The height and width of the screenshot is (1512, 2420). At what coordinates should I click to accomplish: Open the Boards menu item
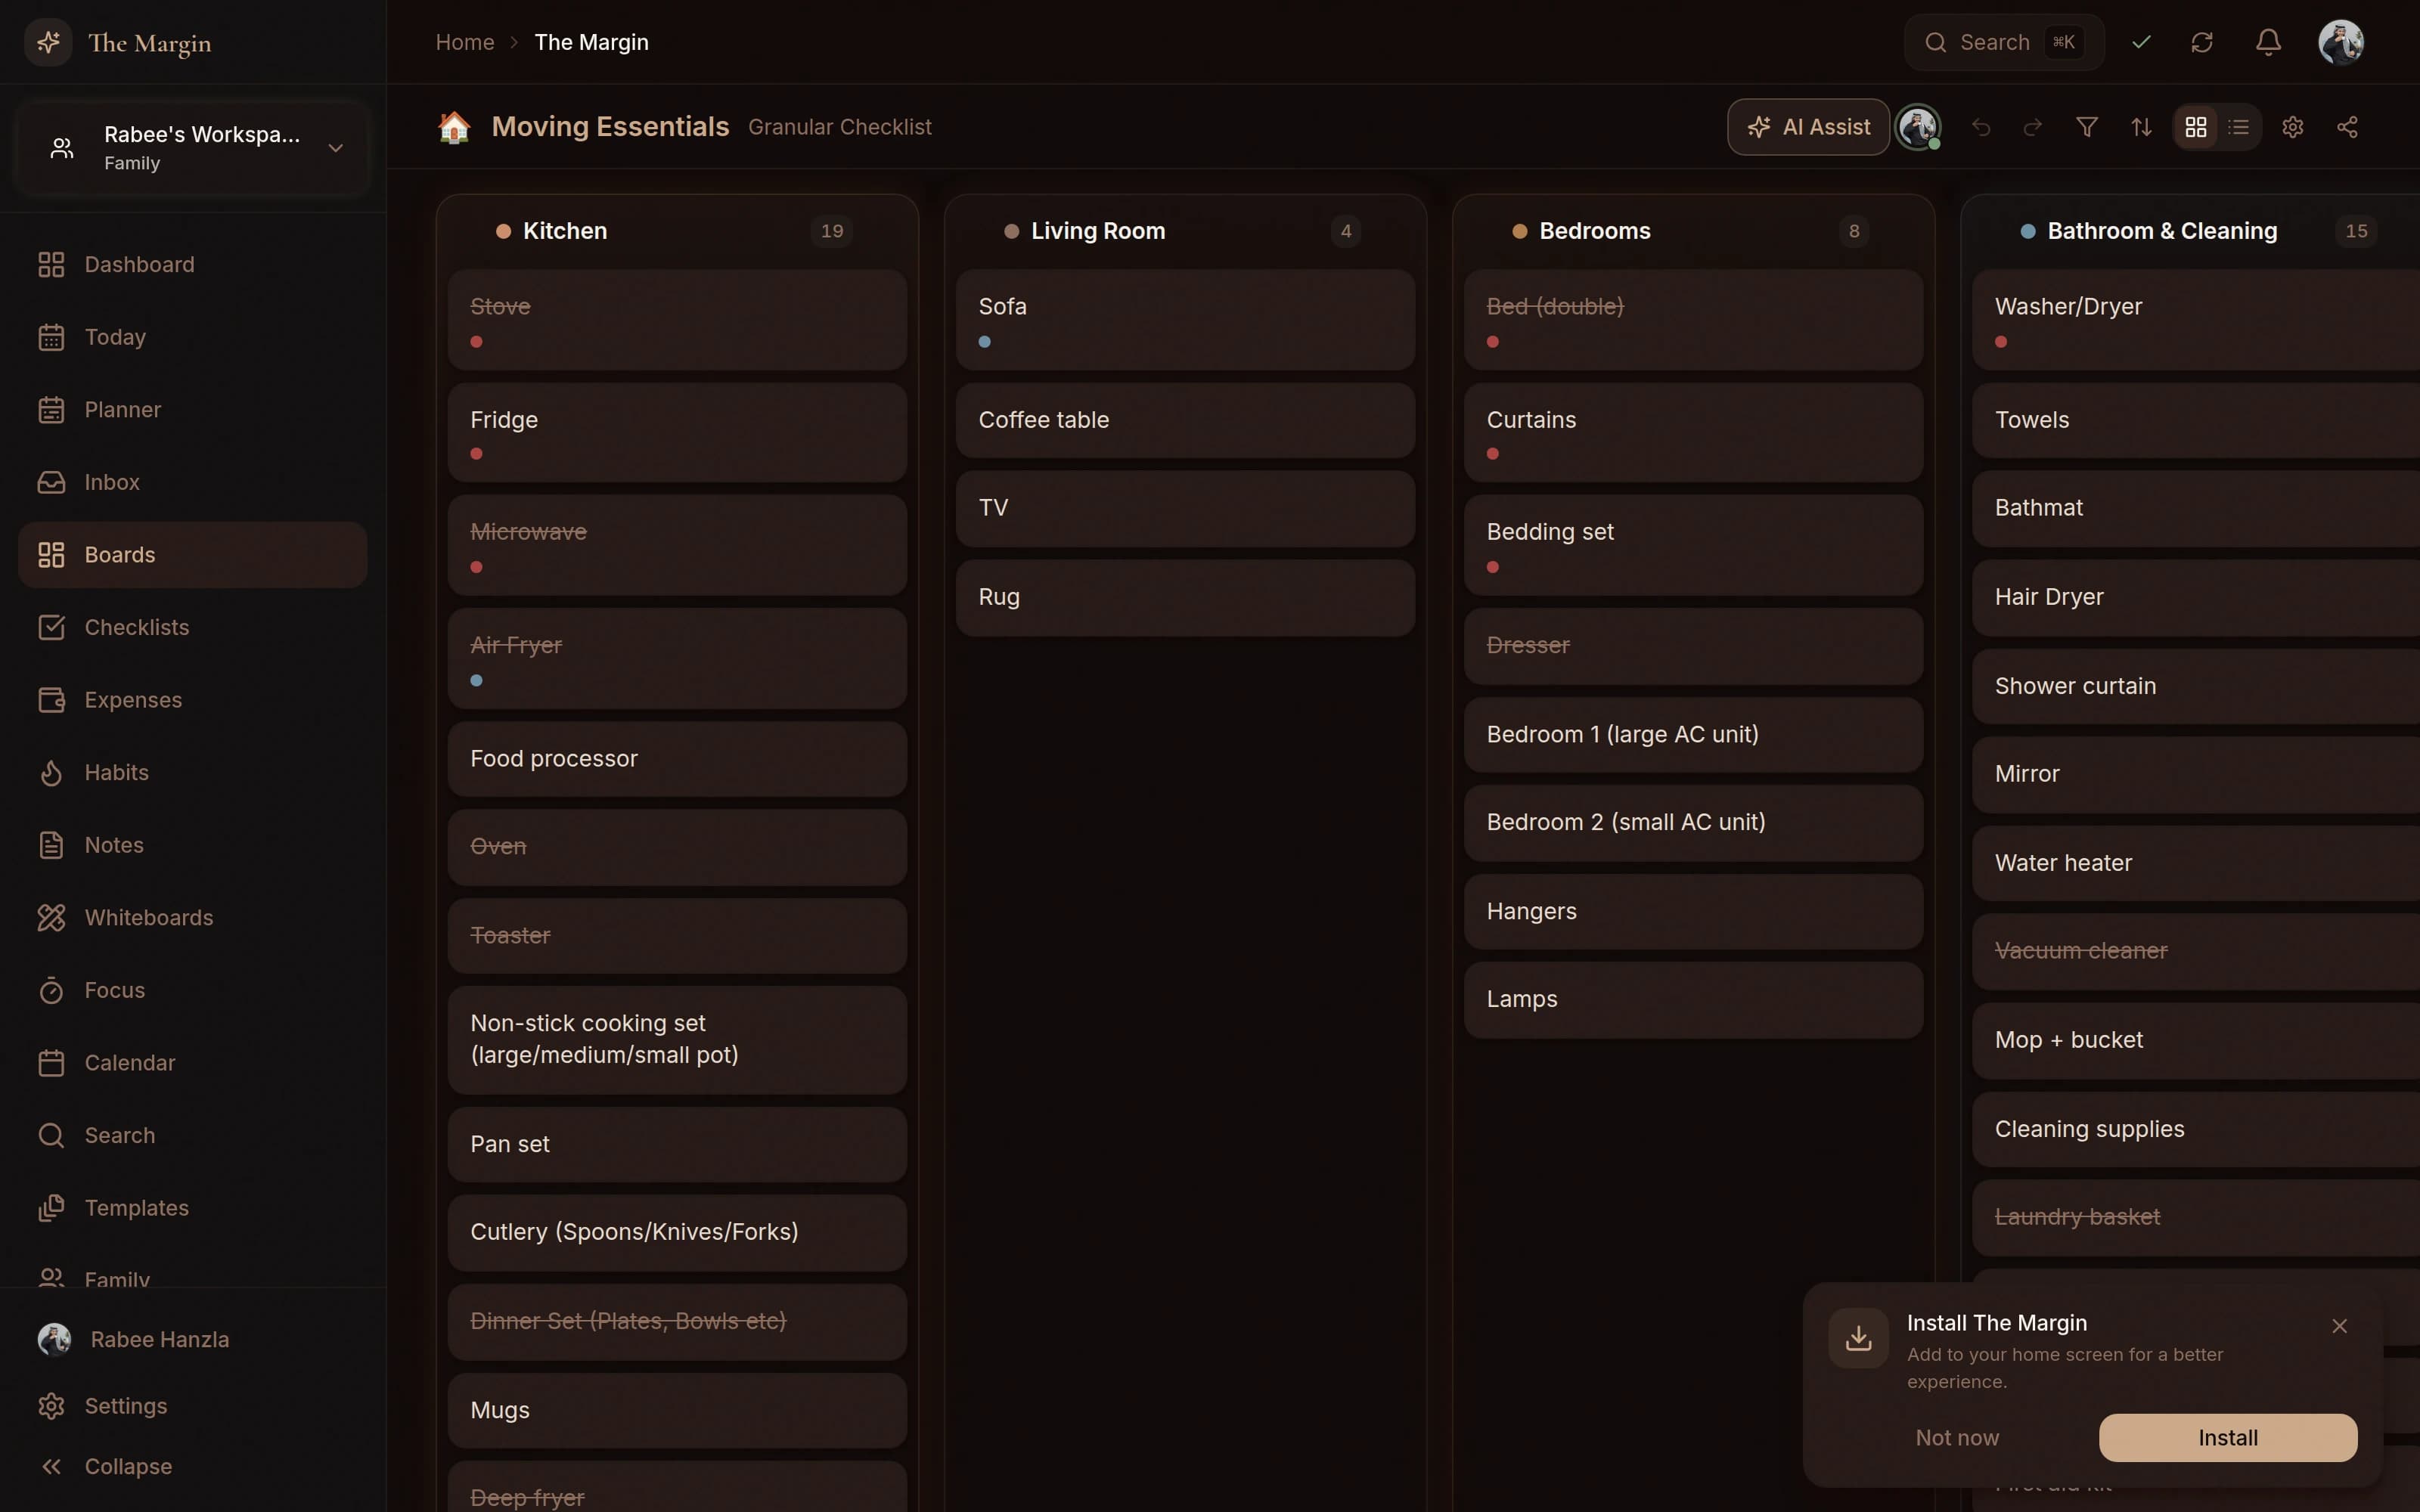click(x=192, y=555)
